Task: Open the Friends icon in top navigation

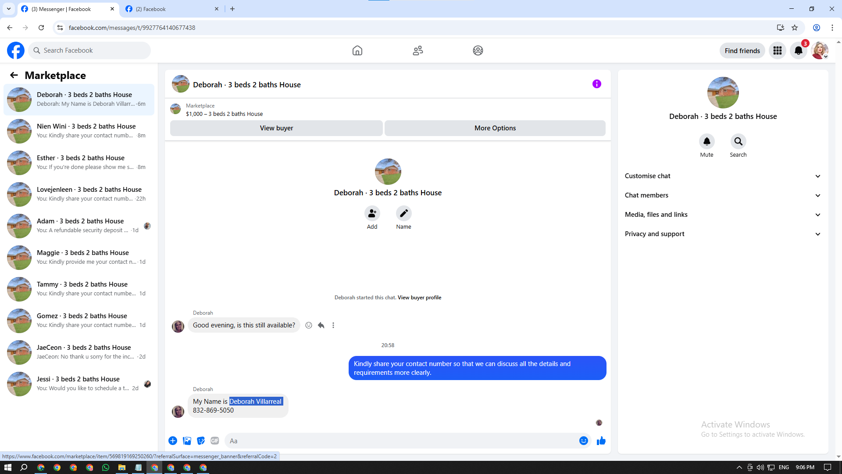Action: tap(418, 50)
